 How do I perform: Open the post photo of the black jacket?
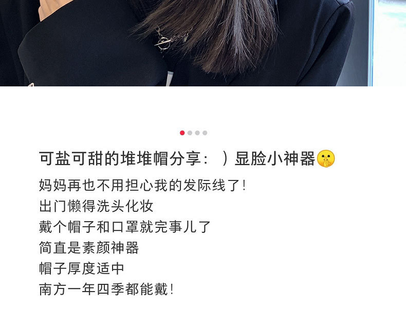(203, 43)
